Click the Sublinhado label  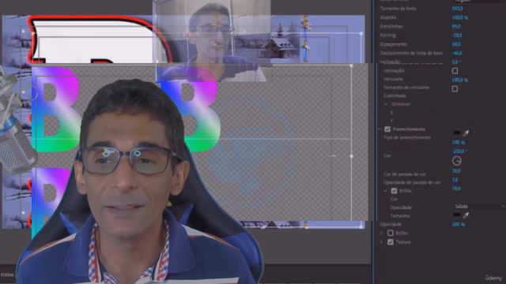point(395,96)
